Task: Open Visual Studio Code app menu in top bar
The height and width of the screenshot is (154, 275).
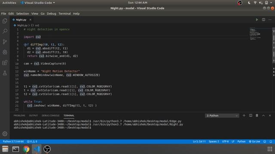Action: pos(38,3)
